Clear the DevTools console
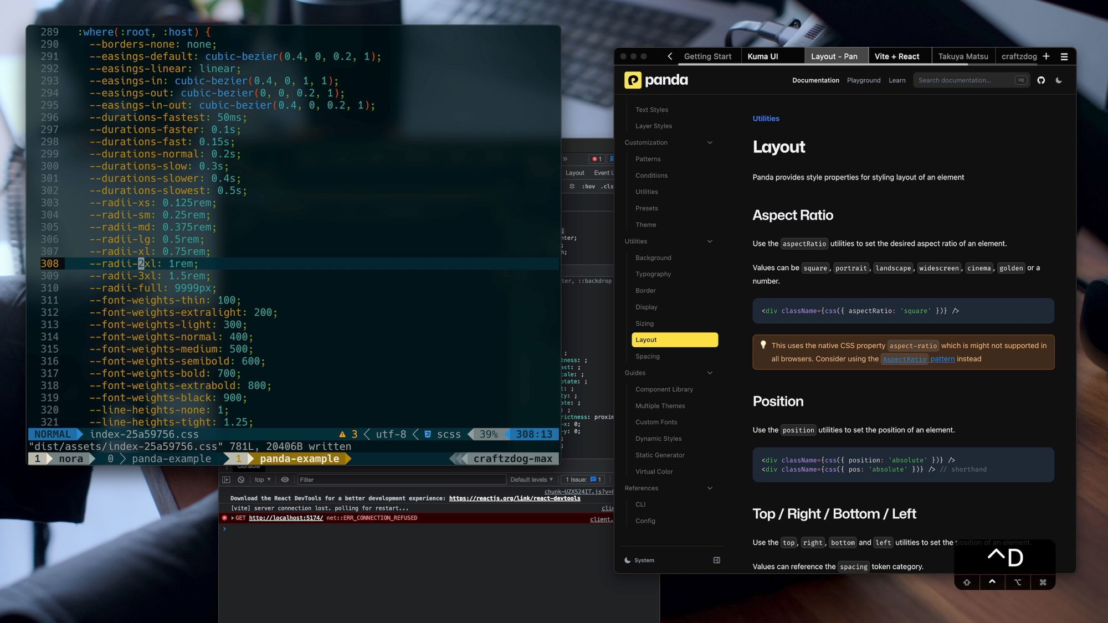This screenshot has height=623, width=1108. pos(241,480)
